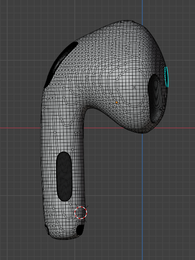This screenshot has height=260, width=195.
Task: Click the small black hole at stem bottom
Action: [80, 230]
